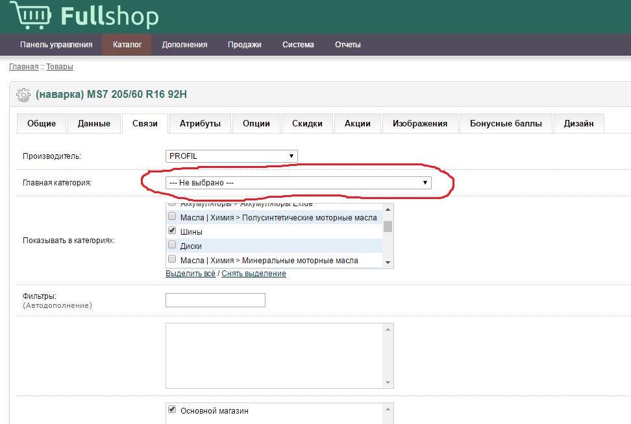Switch to the Опции tab
The width and height of the screenshot is (631, 424).
[x=256, y=123]
